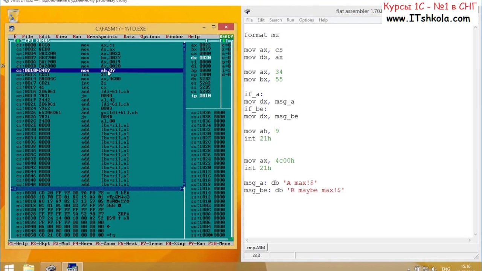Click the editor's horizontal scrollbar right arrow
The image size is (482, 271).
tap(470, 240)
